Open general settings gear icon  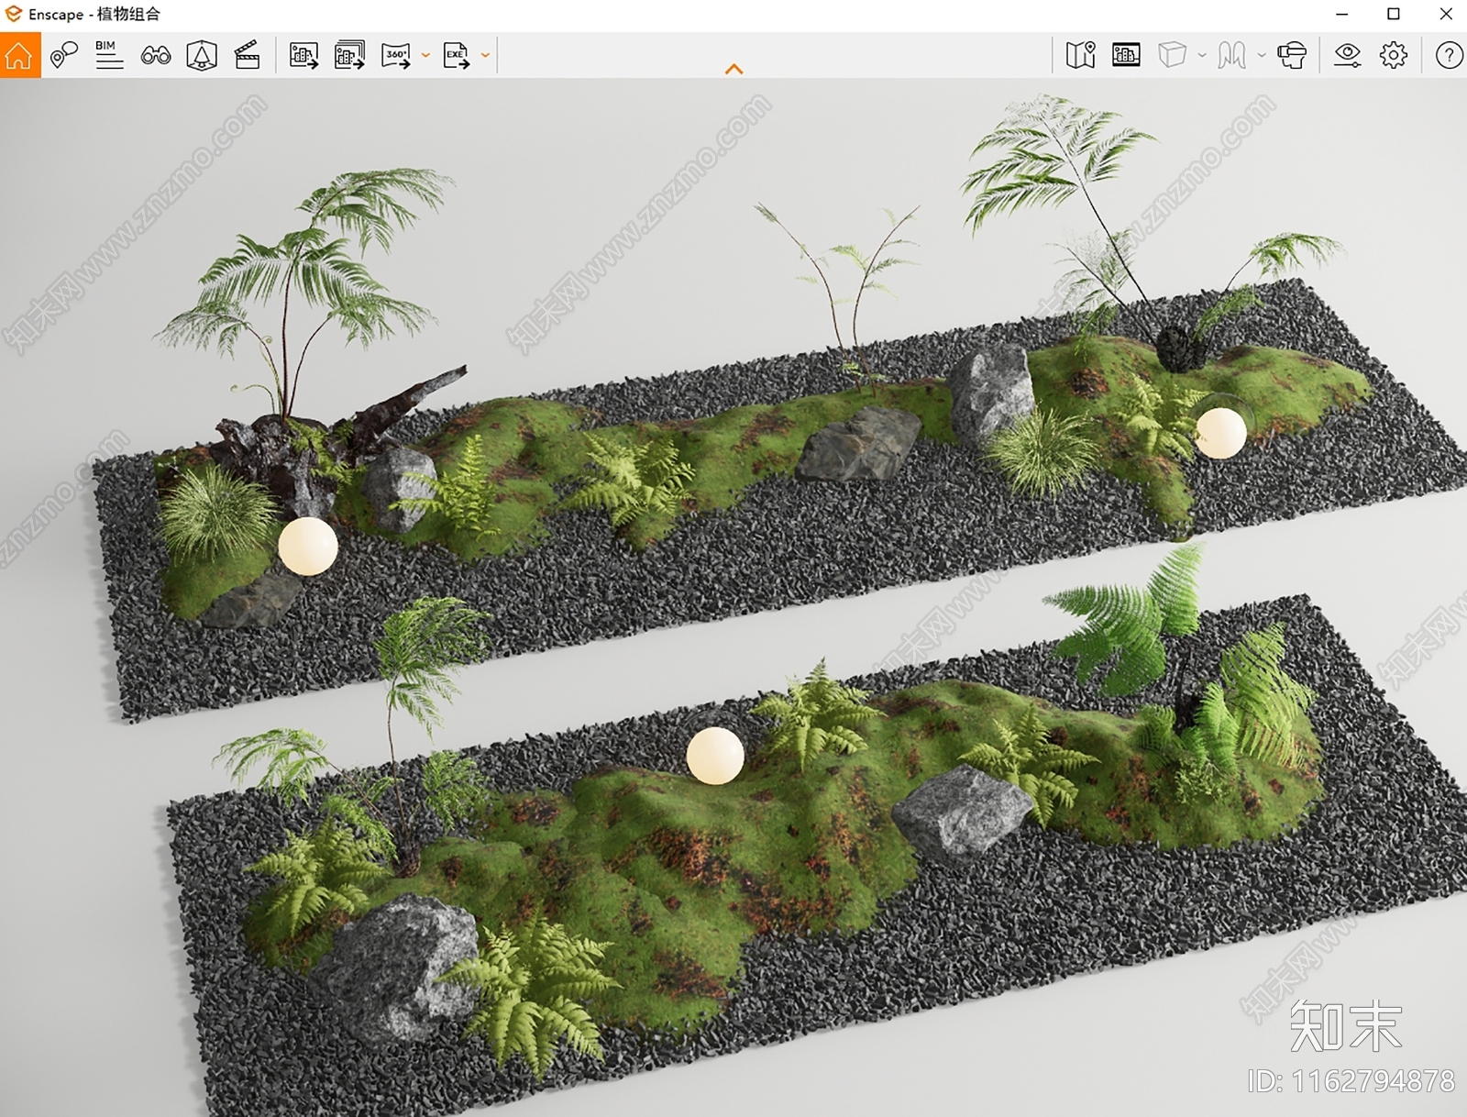tap(1394, 55)
